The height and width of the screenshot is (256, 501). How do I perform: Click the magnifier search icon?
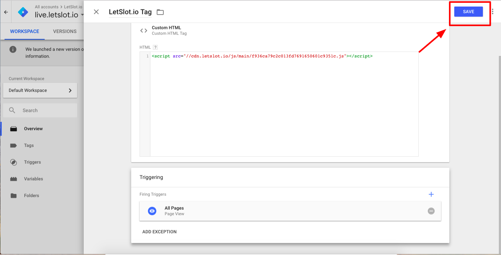pyautogui.click(x=12, y=110)
